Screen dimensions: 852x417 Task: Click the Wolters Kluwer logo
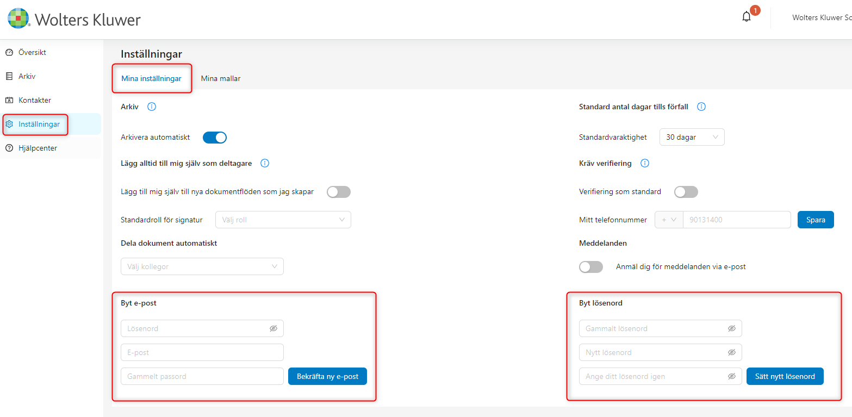(x=74, y=19)
